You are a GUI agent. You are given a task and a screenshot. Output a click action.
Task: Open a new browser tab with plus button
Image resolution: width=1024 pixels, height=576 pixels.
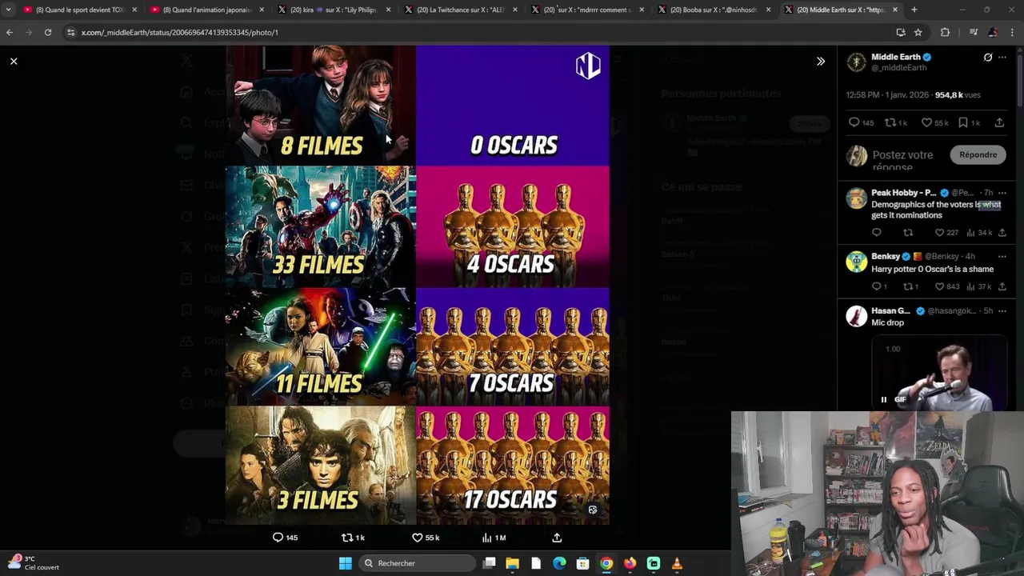(x=914, y=10)
